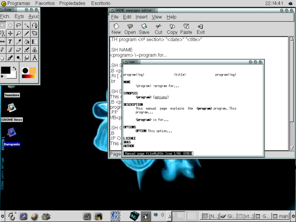Select the Text tool in GIMP toolbox
The image size is (296, 222).
coord(11,42)
